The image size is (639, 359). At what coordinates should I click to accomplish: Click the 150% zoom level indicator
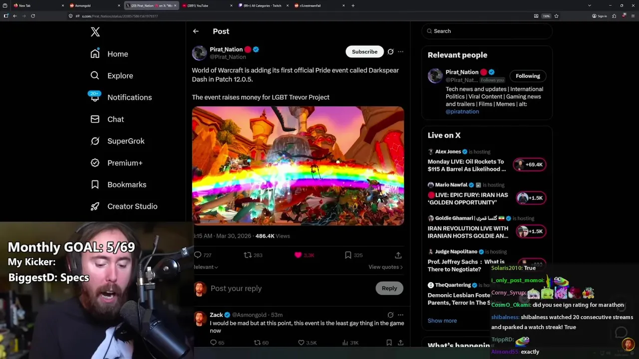(547, 16)
